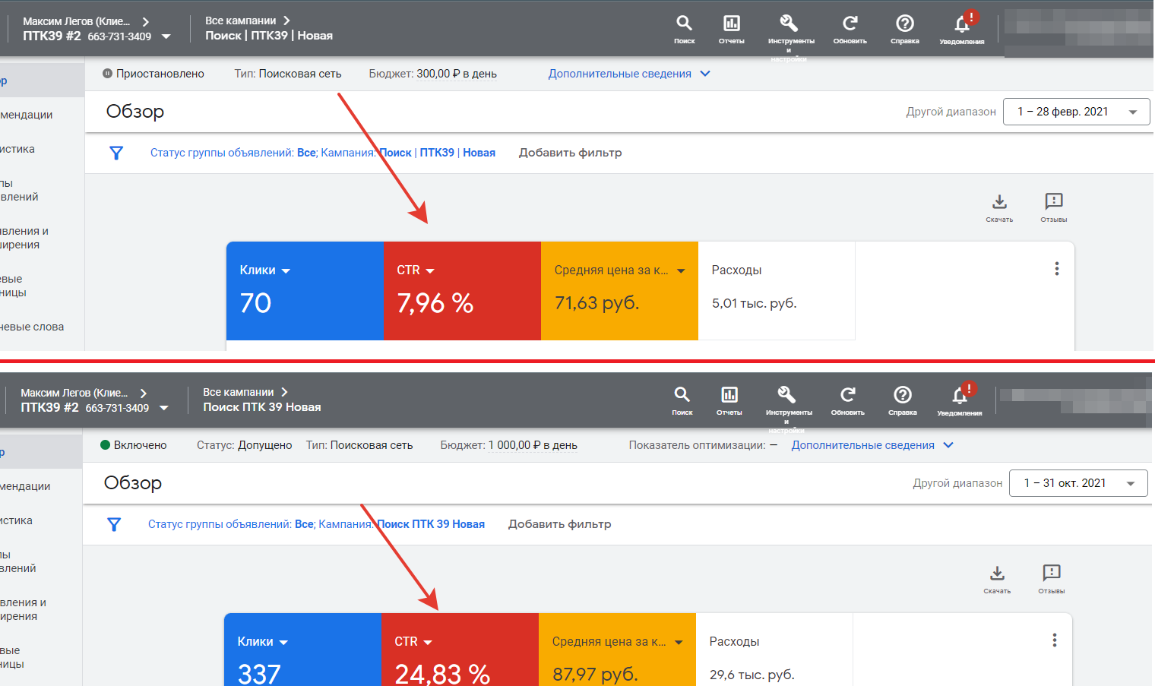The image size is (1155, 686).
Task: Click 'Максим Легов' account name above enabled campaign
Action: pyautogui.click(x=74, y=393)
